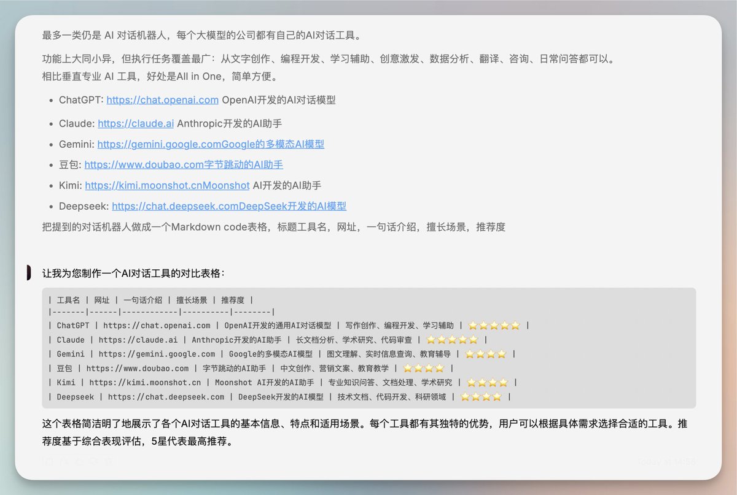
Task: Click the 'Gemini:' bullet label in the list
Action: (x=77, y=144)
